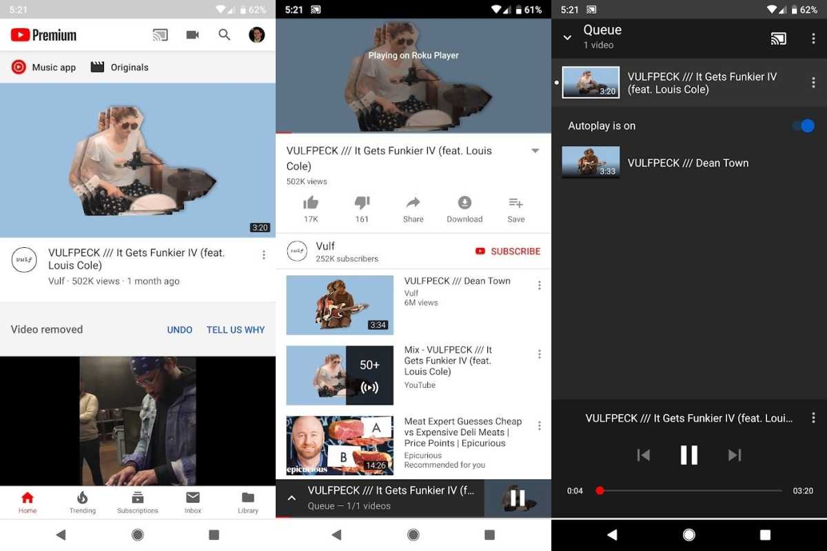Tap the search magnifier icon

click(224, 35)
